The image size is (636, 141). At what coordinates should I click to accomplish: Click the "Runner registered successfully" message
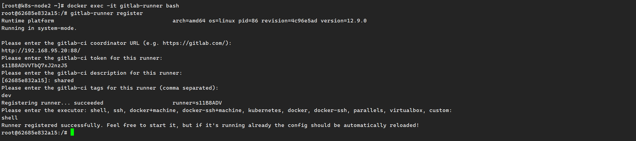click(x=52, y=125)
